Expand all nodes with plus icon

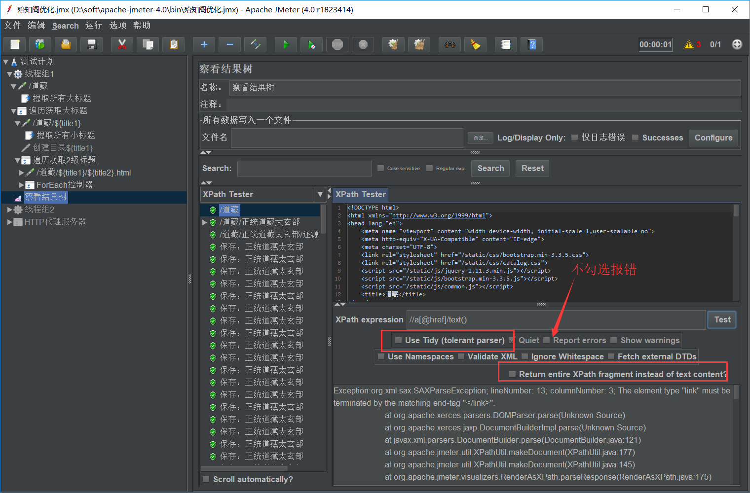pos(204,44)
